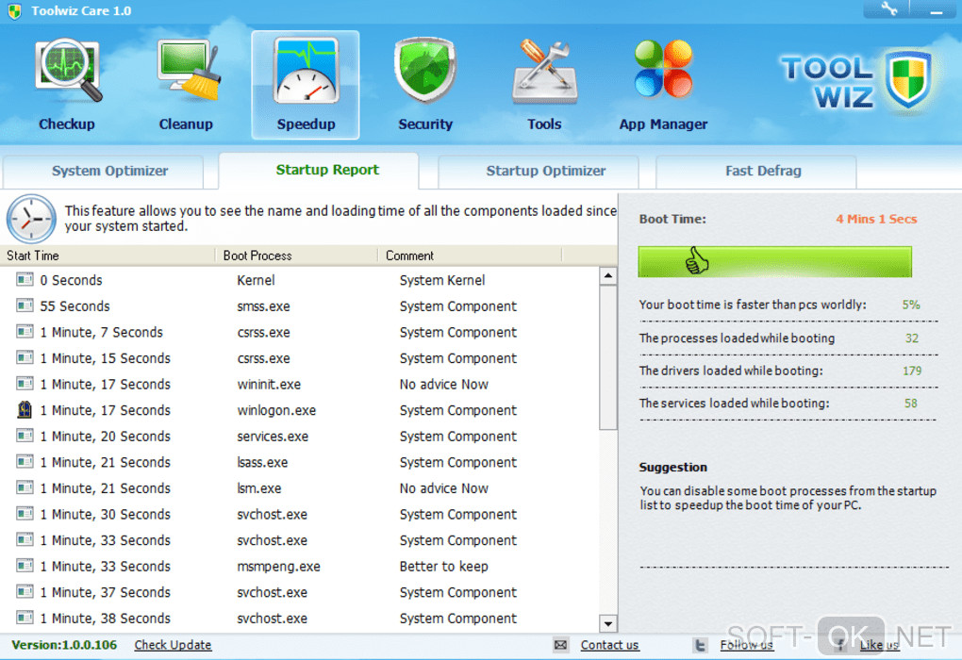This screenshot has width=962, height=660.
Task: Open the Cleanup section icon
Action: (188, 71)
